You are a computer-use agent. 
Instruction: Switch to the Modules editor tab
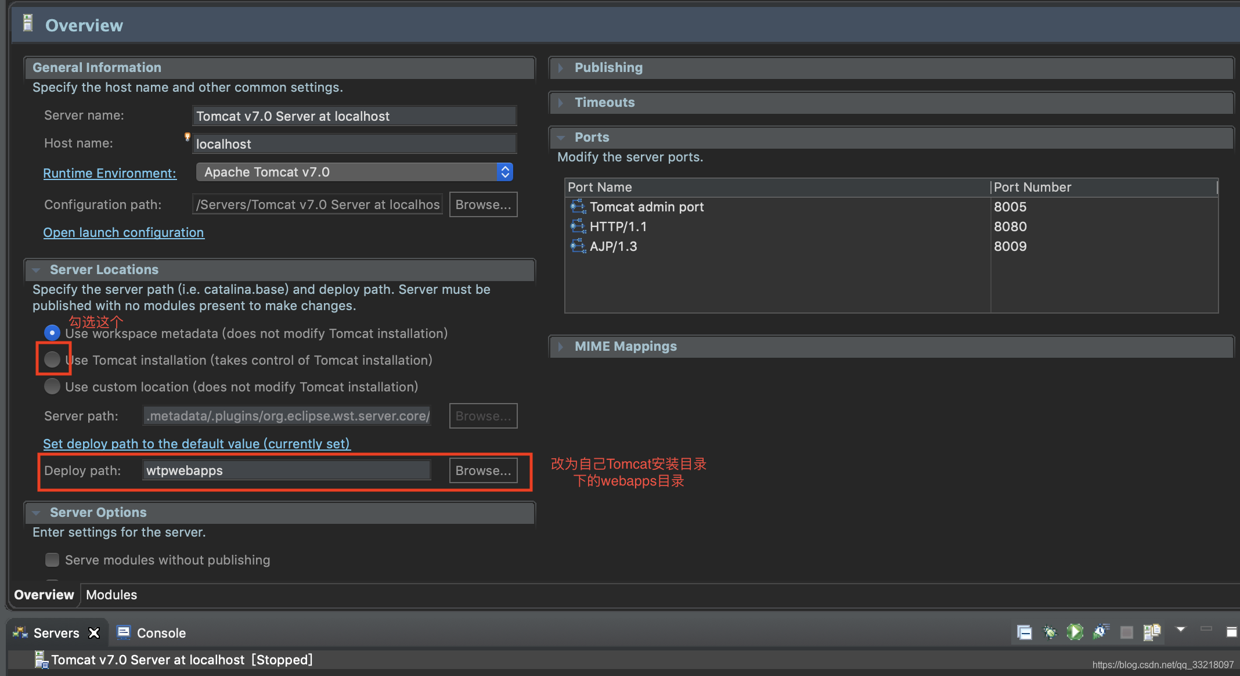tap(111, 595)
